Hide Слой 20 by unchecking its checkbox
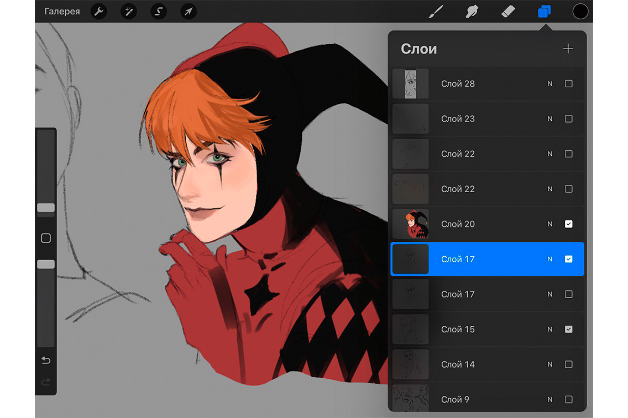Screen dimensions: 628x418 [568, 224]
